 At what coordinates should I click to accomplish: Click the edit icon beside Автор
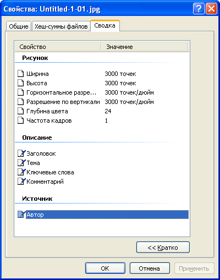[x=21, y=215]
